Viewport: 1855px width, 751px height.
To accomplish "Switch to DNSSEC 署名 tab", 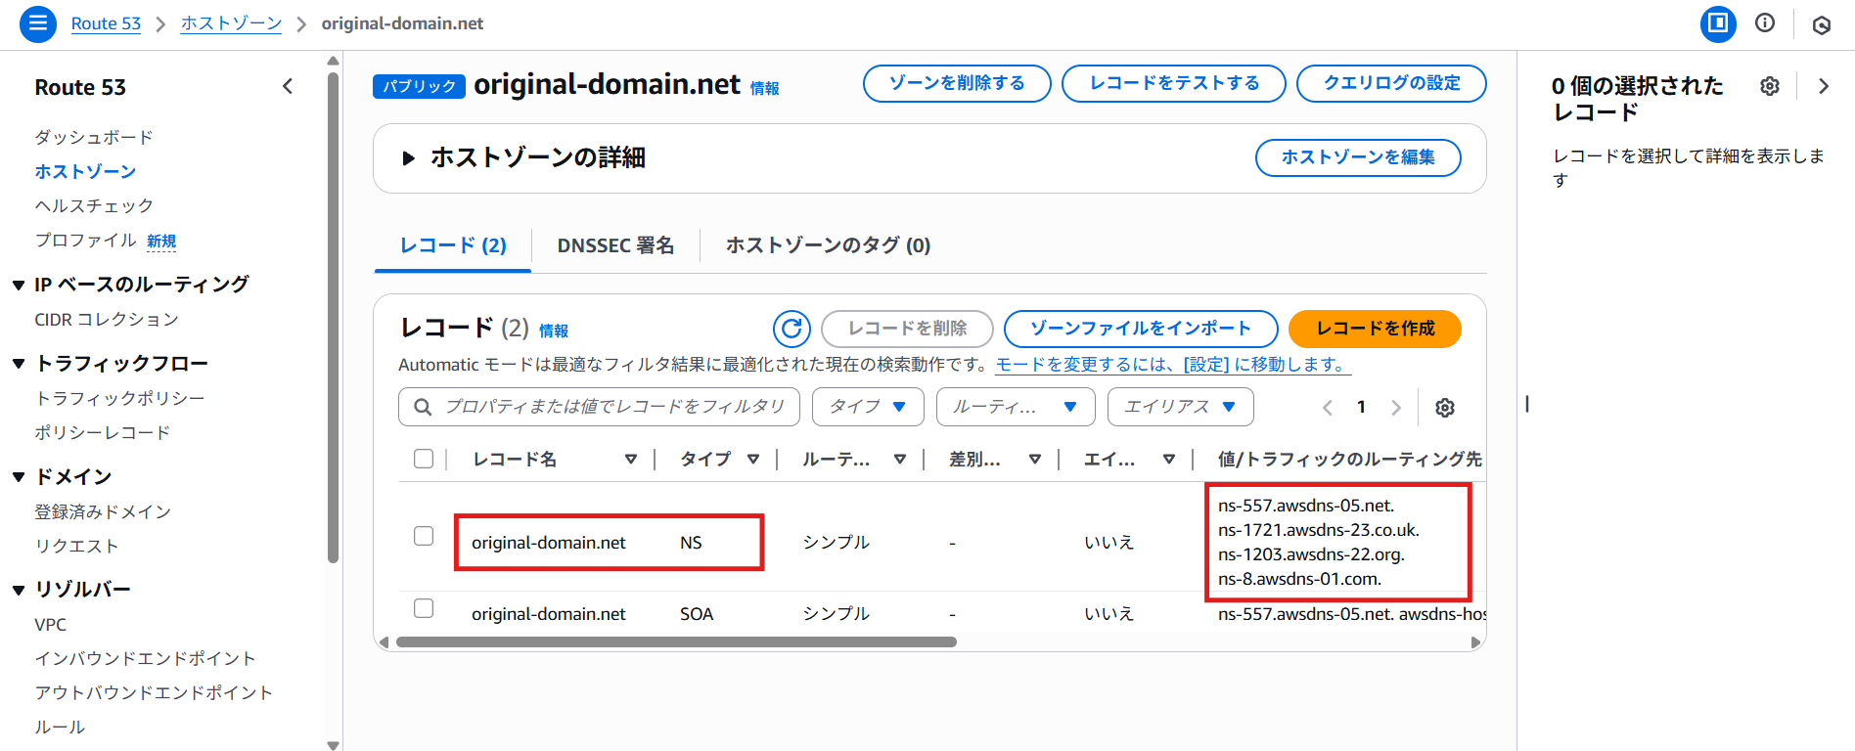I will (615, 245).
